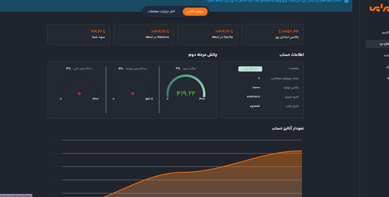Switch to the 'جزئیات آنالیز' analysis details tab
The image size is (389, 197).
tap(195, 12)
